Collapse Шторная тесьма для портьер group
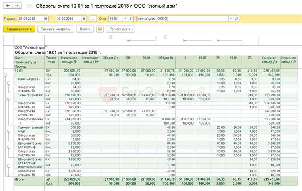 click(x=9, y=147)
